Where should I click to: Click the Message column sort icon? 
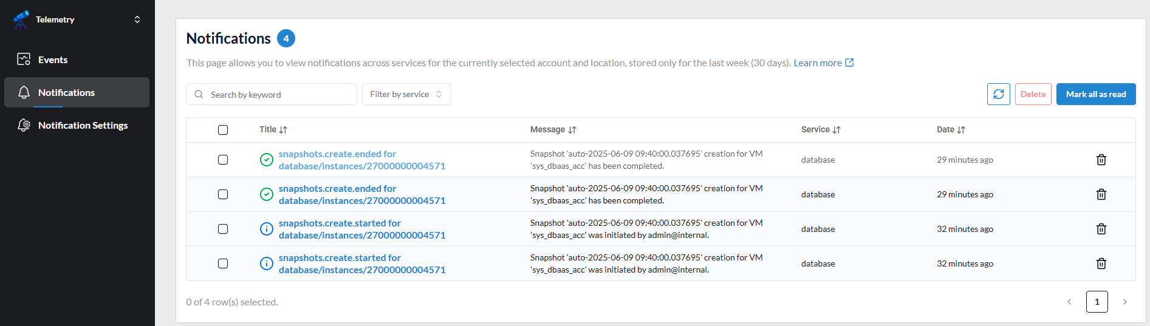pos(572,130)
